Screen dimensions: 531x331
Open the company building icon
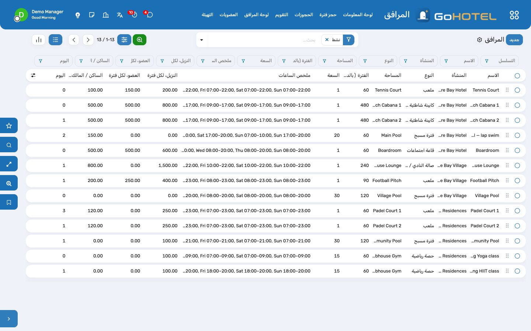106,15
